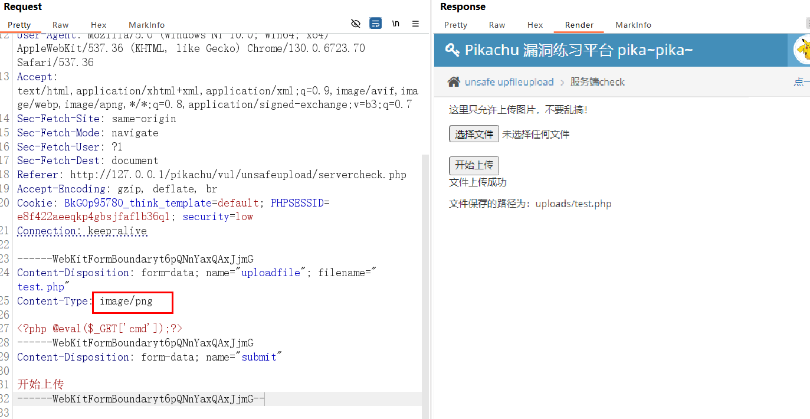
Task: Click the Connection: keep-alive header
Action: tap(82, 231)
